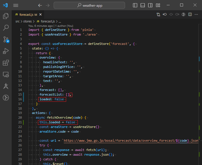
Task: Go back with the left arrow
Action: point(40,5)
